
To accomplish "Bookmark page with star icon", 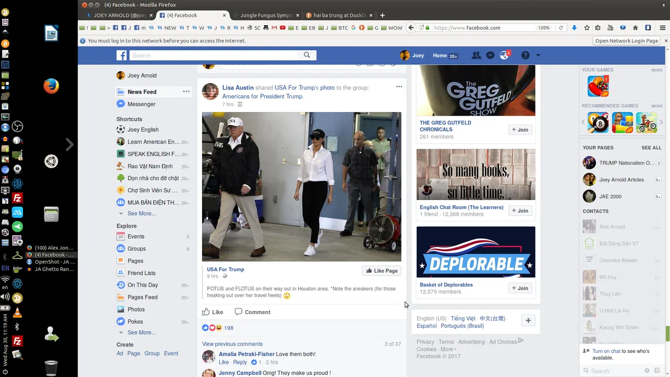I will point(586,28).
